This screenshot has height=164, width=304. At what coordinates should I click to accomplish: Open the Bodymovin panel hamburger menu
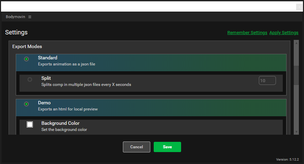tap(30, 17)
